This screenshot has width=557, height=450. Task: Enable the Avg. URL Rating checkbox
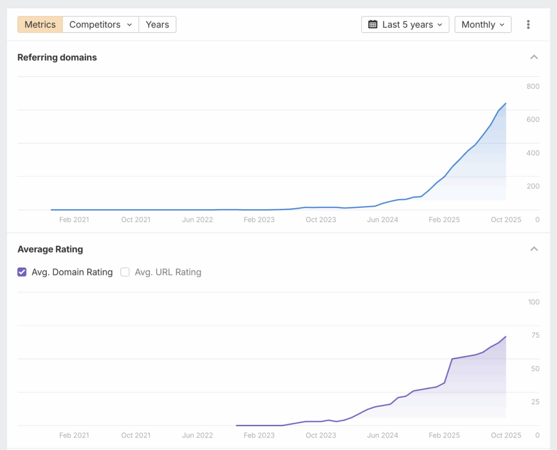coord(125,272)
